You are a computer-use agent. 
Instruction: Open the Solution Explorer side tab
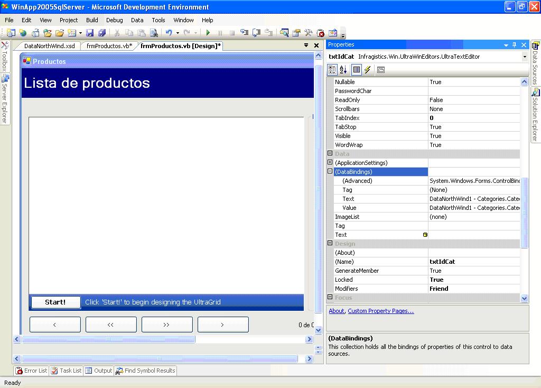(536, 115)
